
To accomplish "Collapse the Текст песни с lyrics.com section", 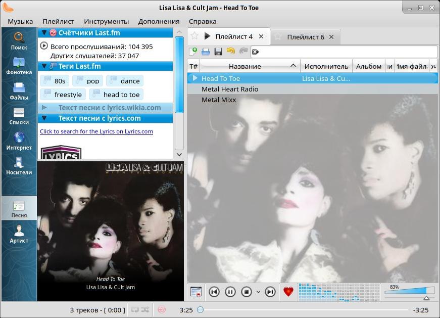I will 44,118.
